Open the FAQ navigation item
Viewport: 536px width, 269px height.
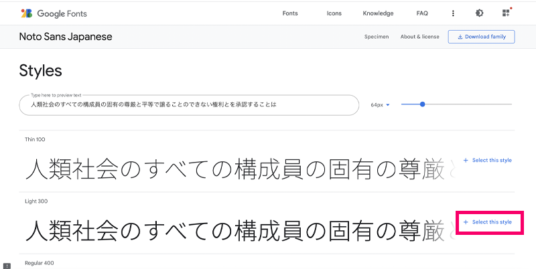(x=422, y=13)
